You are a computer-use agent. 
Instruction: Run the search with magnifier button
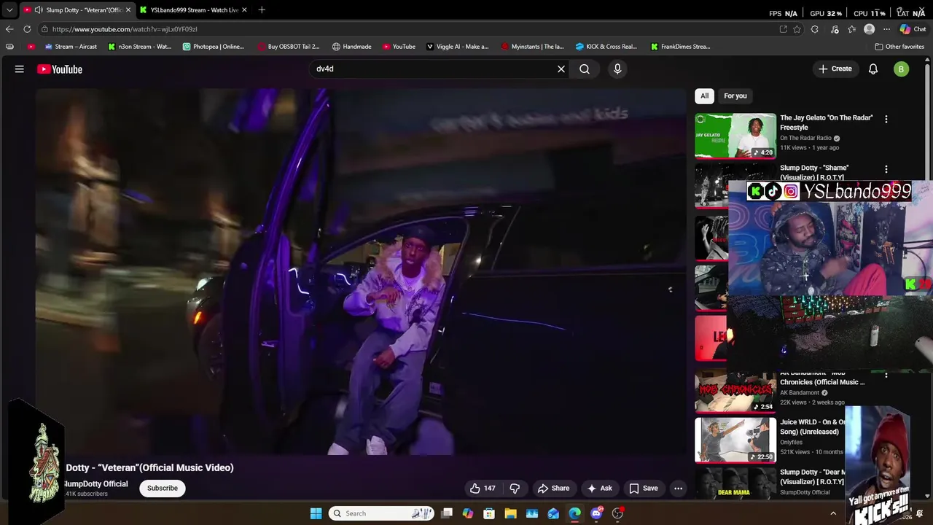(585, 69)
